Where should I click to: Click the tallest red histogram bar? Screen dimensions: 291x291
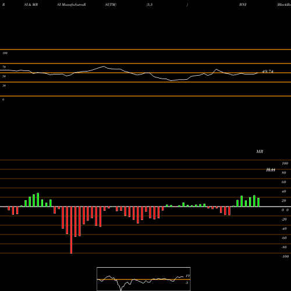click(71, 230)
